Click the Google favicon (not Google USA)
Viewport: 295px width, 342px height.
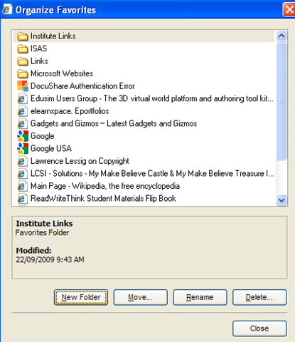pos(23,136)
